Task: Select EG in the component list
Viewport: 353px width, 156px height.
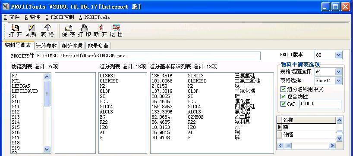Action: coord(102,117)
